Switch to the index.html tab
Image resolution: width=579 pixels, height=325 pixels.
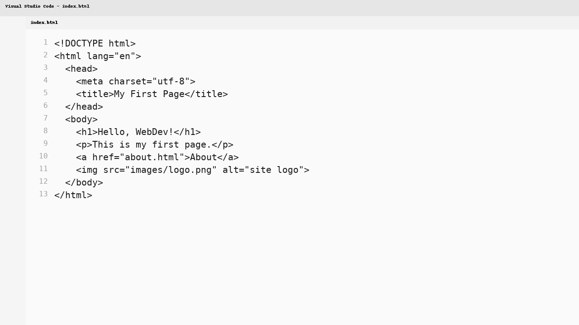tap(44, 23)
